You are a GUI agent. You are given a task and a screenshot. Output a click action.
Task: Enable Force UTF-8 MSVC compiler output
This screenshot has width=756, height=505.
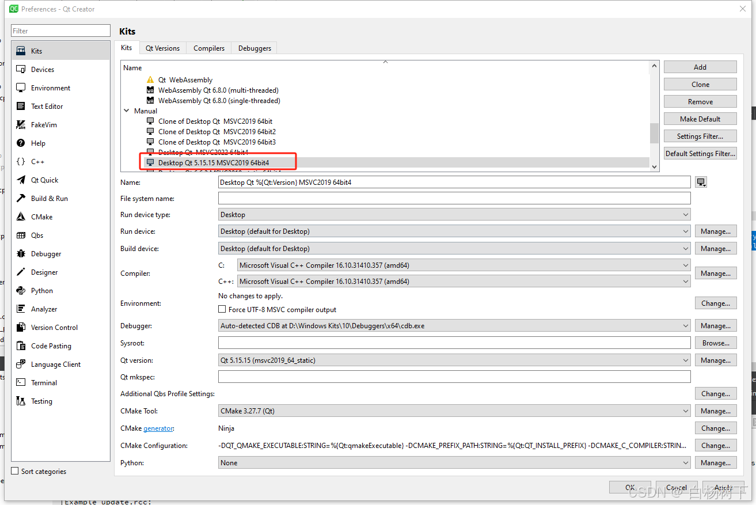coord(222,309)
